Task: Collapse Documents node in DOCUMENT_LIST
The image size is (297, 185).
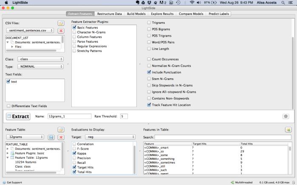Action: point(8,42)
